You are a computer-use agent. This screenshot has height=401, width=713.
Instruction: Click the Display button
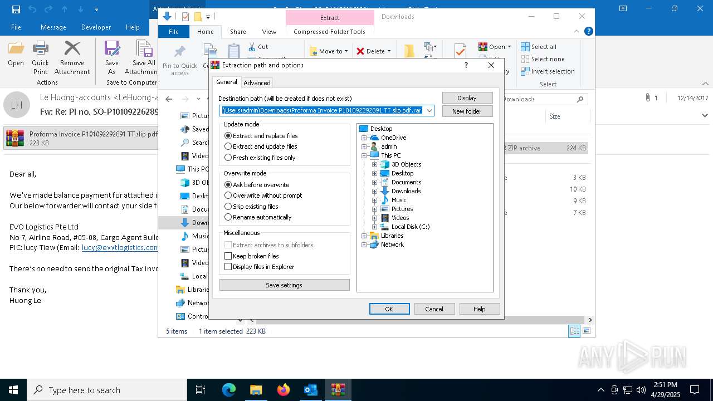point(467,98)
